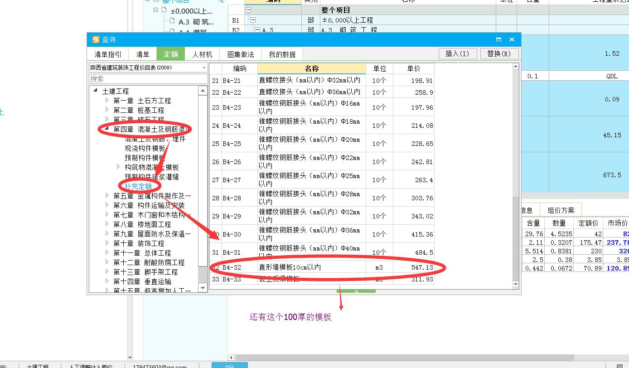The image size is (629, 368).
Task: Select 补充定额 tree item
Action: click(x=138, y=186)
